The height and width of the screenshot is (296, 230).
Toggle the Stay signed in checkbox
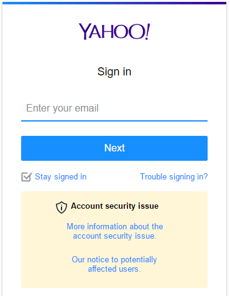(27, 177)
